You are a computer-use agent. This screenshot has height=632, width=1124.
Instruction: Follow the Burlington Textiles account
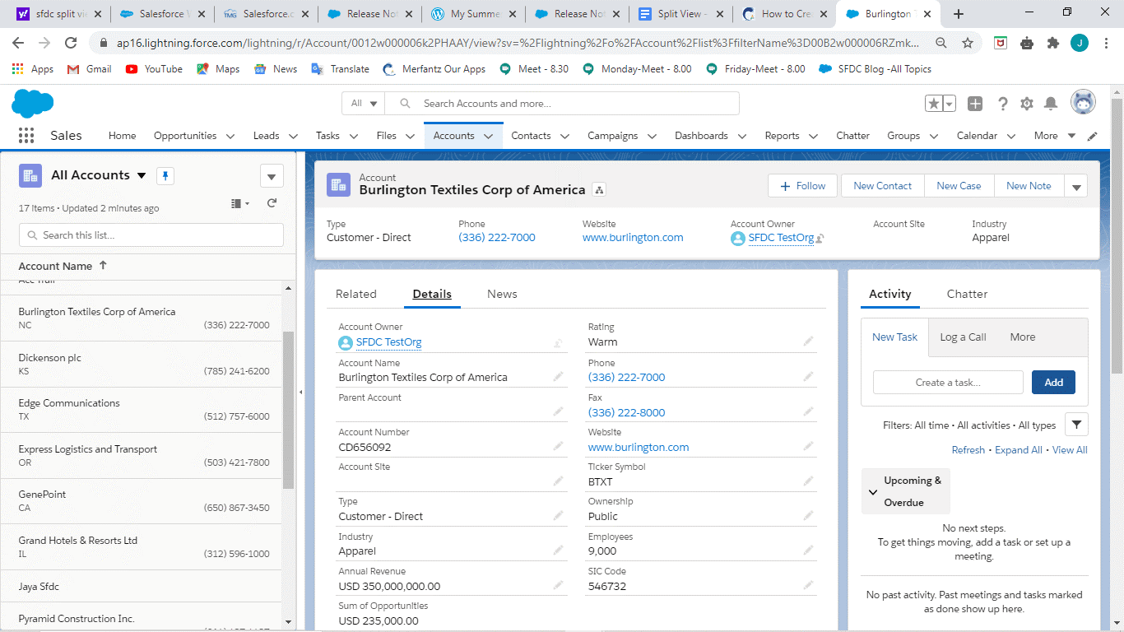(801, 185)
